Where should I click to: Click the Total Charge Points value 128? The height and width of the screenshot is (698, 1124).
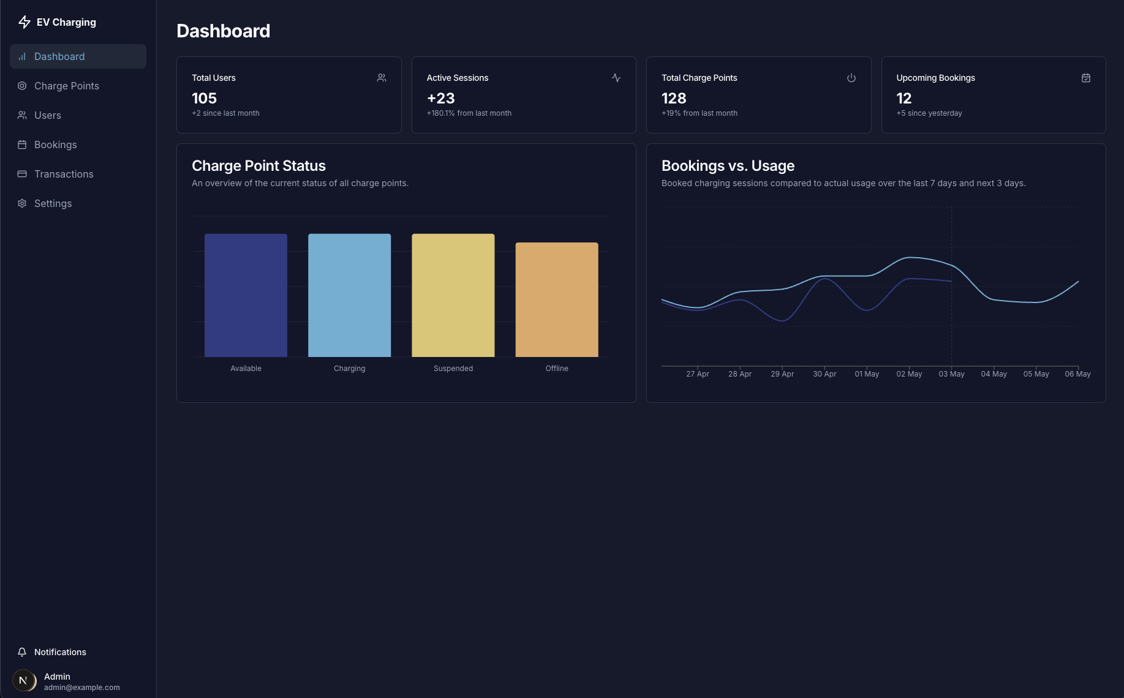click(674, 98)
